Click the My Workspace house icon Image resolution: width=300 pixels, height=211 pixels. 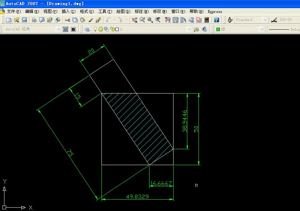[x=73, y=29]
